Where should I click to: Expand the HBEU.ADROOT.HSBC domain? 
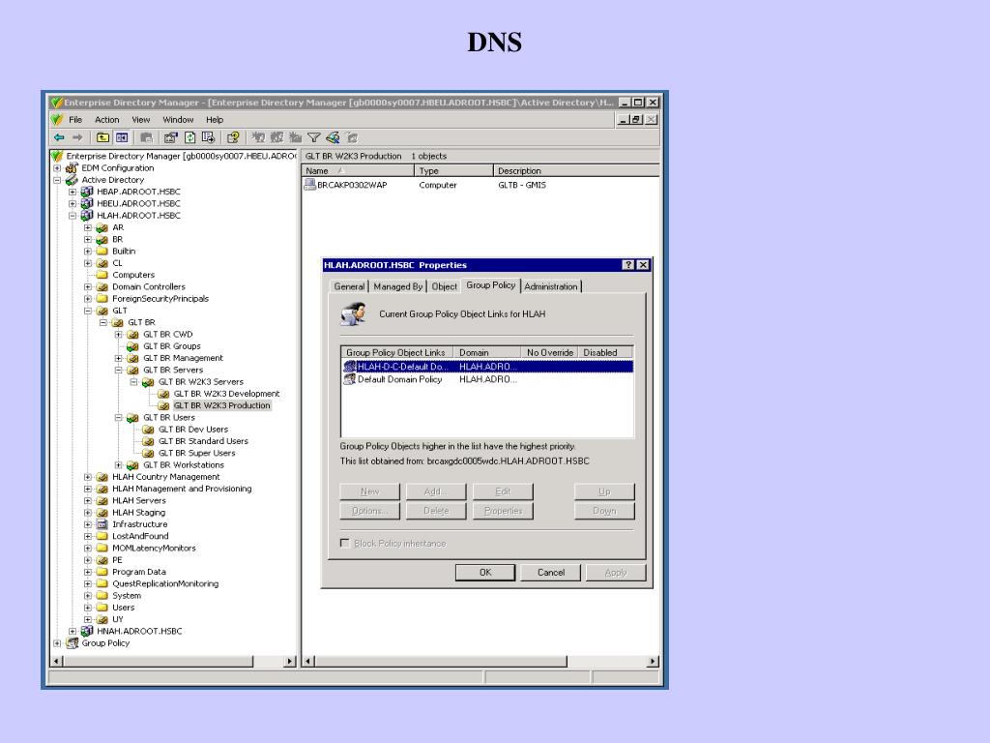(x=73, y=203)
